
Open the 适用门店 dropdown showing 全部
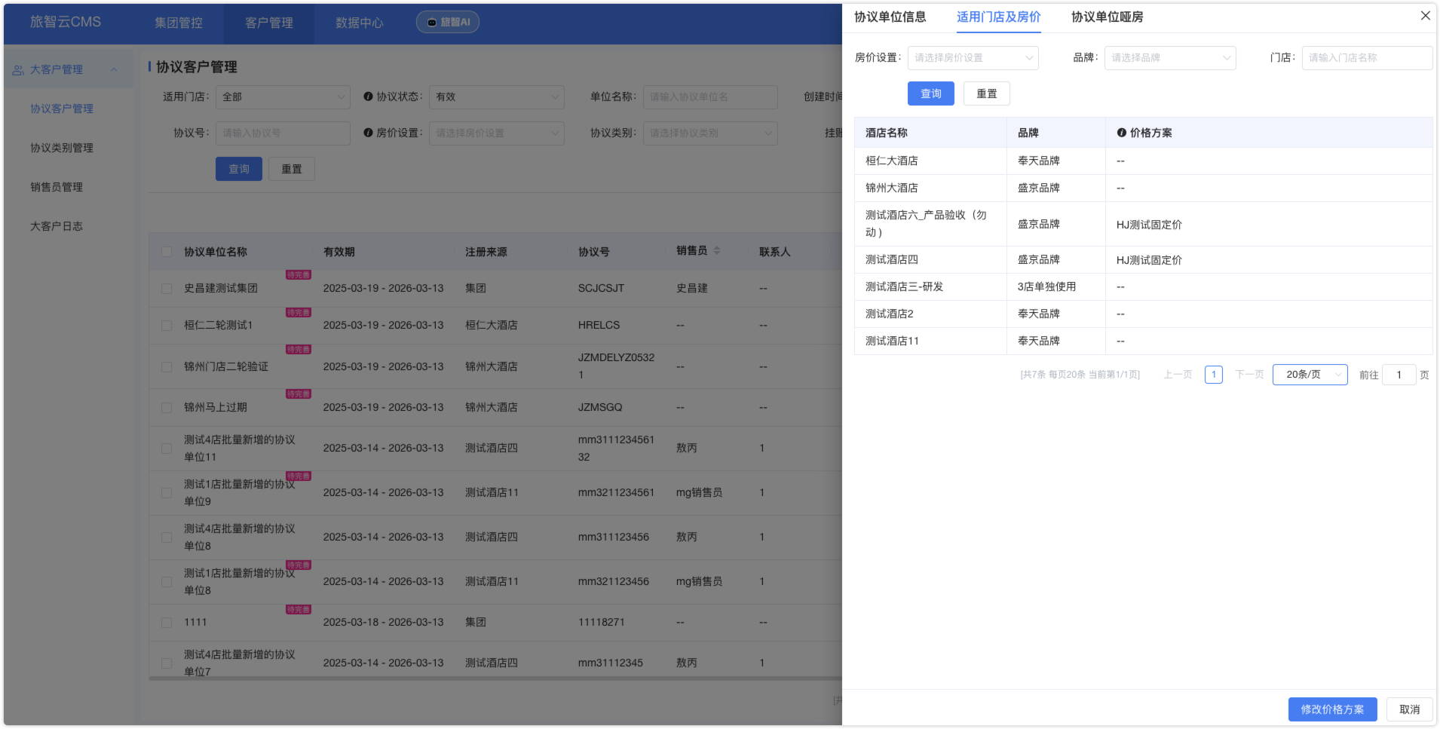tap(283, 96)
